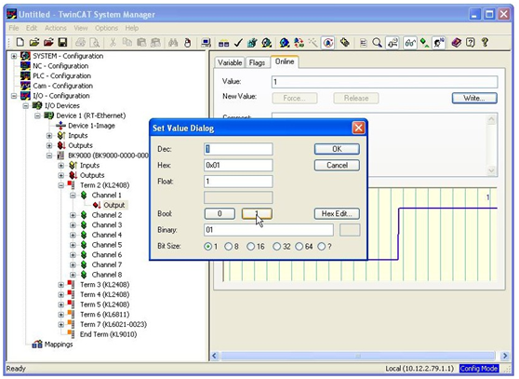
Task: Open Hex Edit... button
Action: [x=337, y=213]
